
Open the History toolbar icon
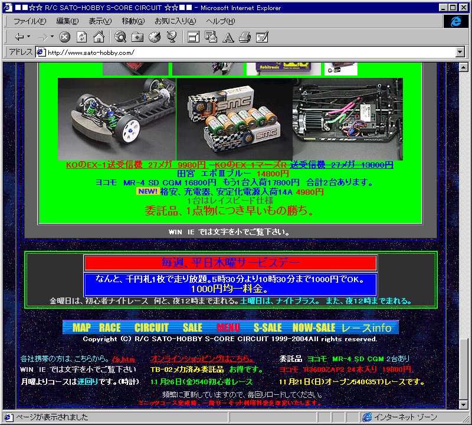coord(155,37)
